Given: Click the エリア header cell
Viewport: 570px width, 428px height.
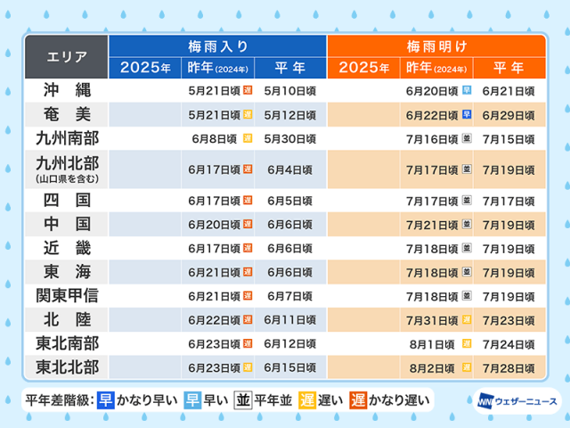Looking at the screenshot, I should click(67, 57).
